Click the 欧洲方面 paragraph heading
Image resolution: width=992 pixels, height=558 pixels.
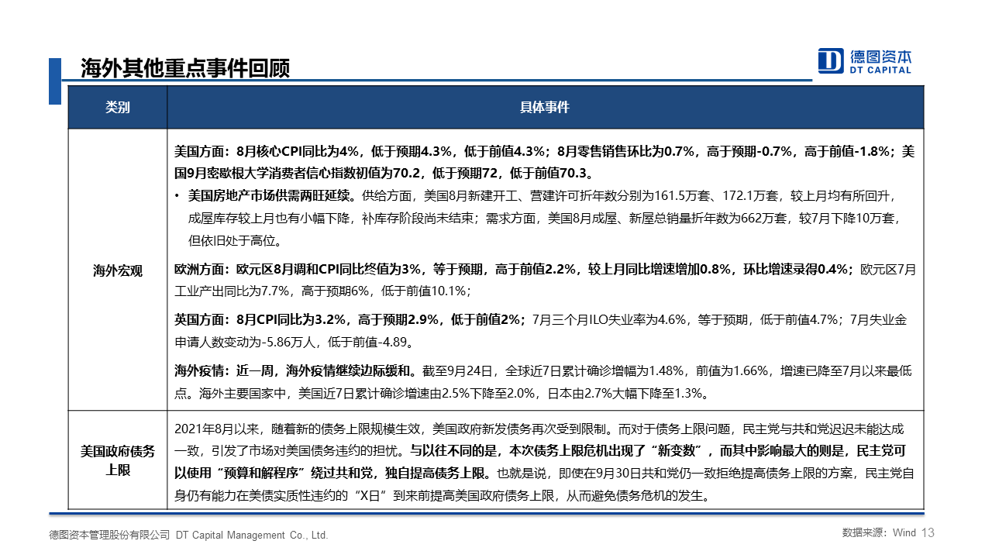coord(202,270)
